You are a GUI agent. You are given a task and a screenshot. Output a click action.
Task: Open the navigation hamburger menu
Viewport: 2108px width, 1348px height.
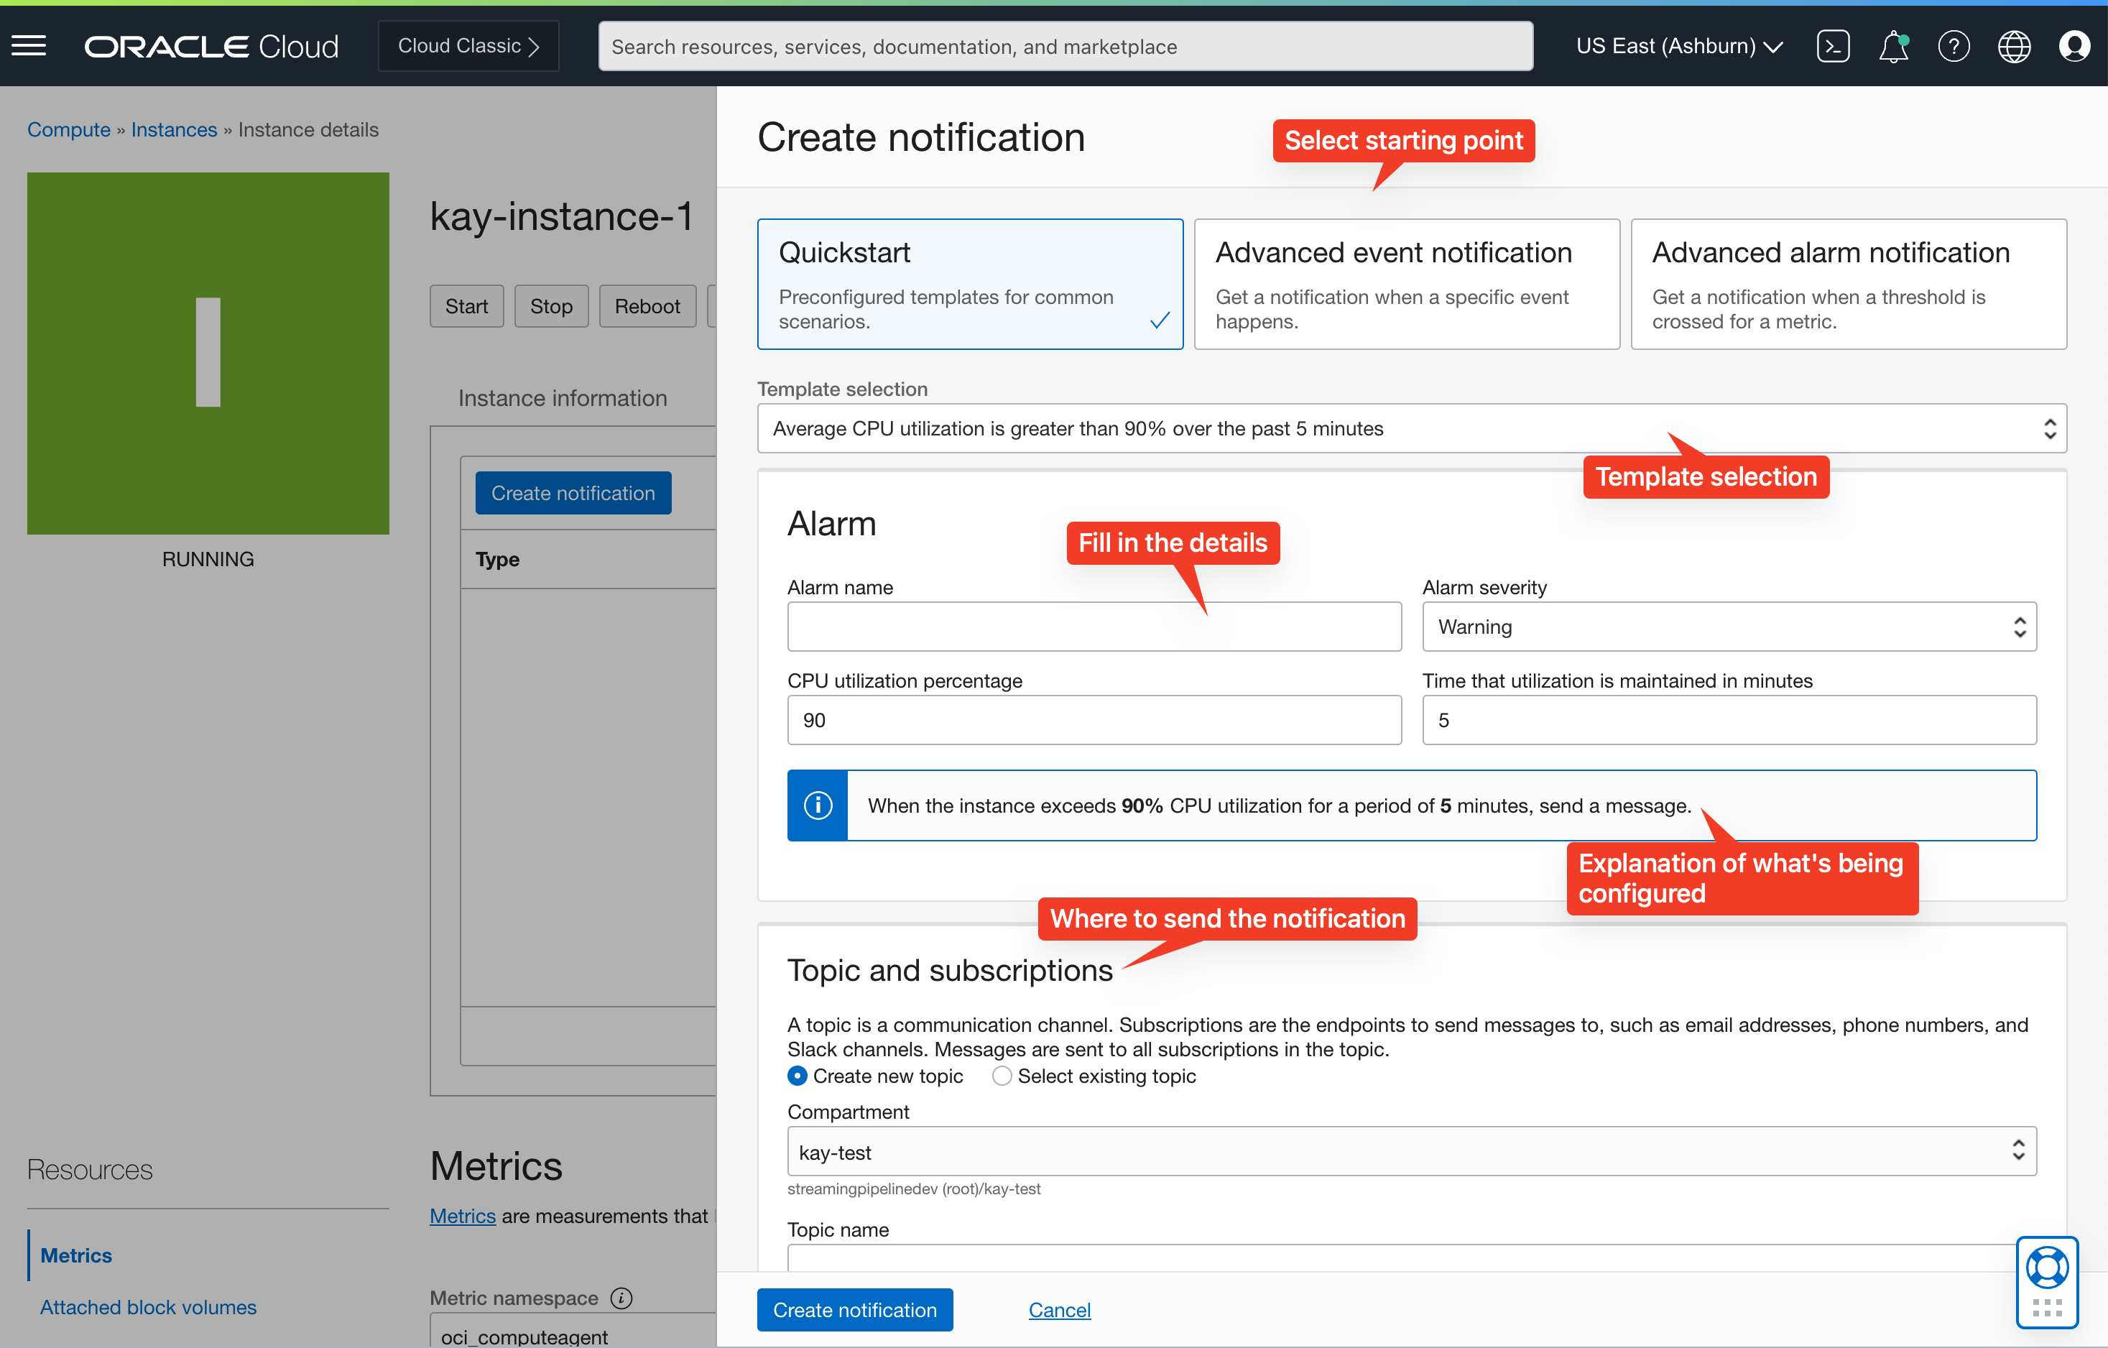29,45
